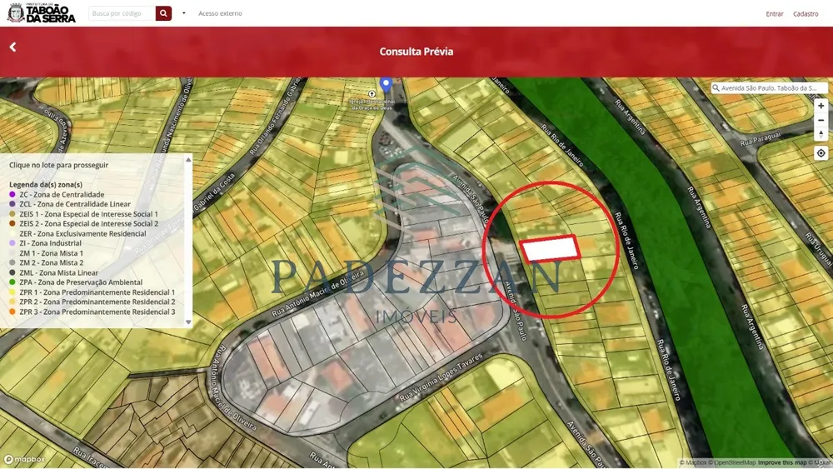Click 'ZML - Zona Mista Linear' legend text
This screenshot has width=833, height=469.
click(x=59, y=272)
